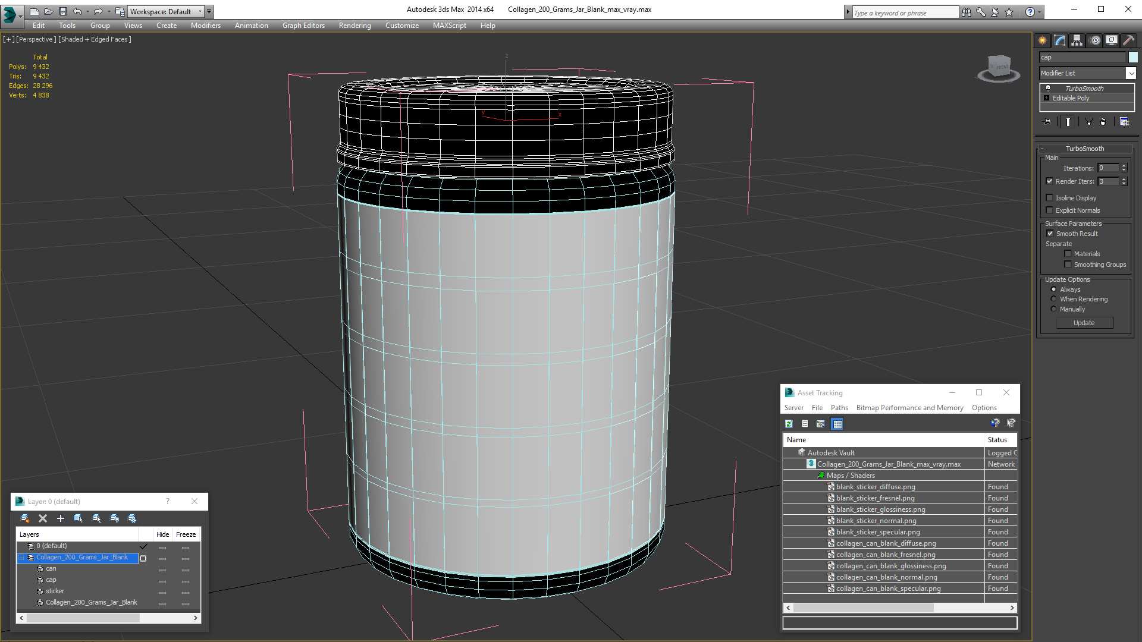
Task: Click Create New Layer icon in Layer window
Action: (x=24, y=518)
